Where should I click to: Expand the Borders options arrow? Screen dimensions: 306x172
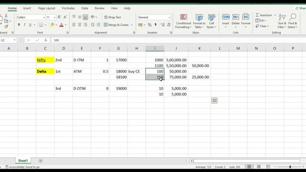(45, 25)
